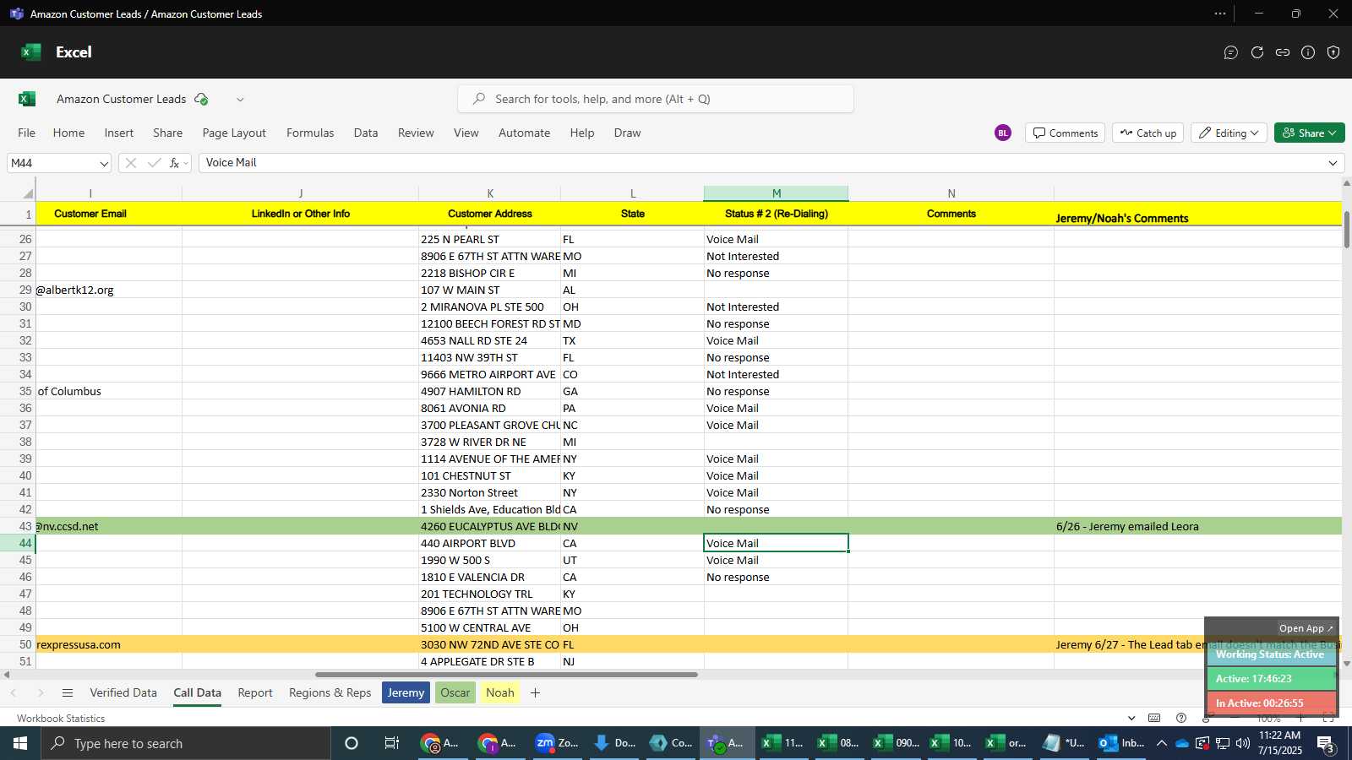Click the search for tools box

tap(656, 99)
